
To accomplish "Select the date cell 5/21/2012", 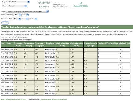I will click(9, 57).
